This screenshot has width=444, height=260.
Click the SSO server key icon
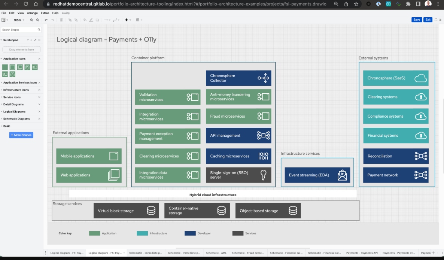(x=263, y=175)
